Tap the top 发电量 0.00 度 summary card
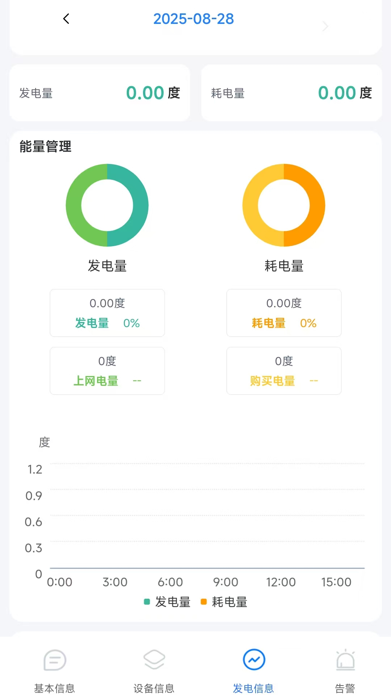The height and width of the screenshot is (695, 391). coord(100,93)
